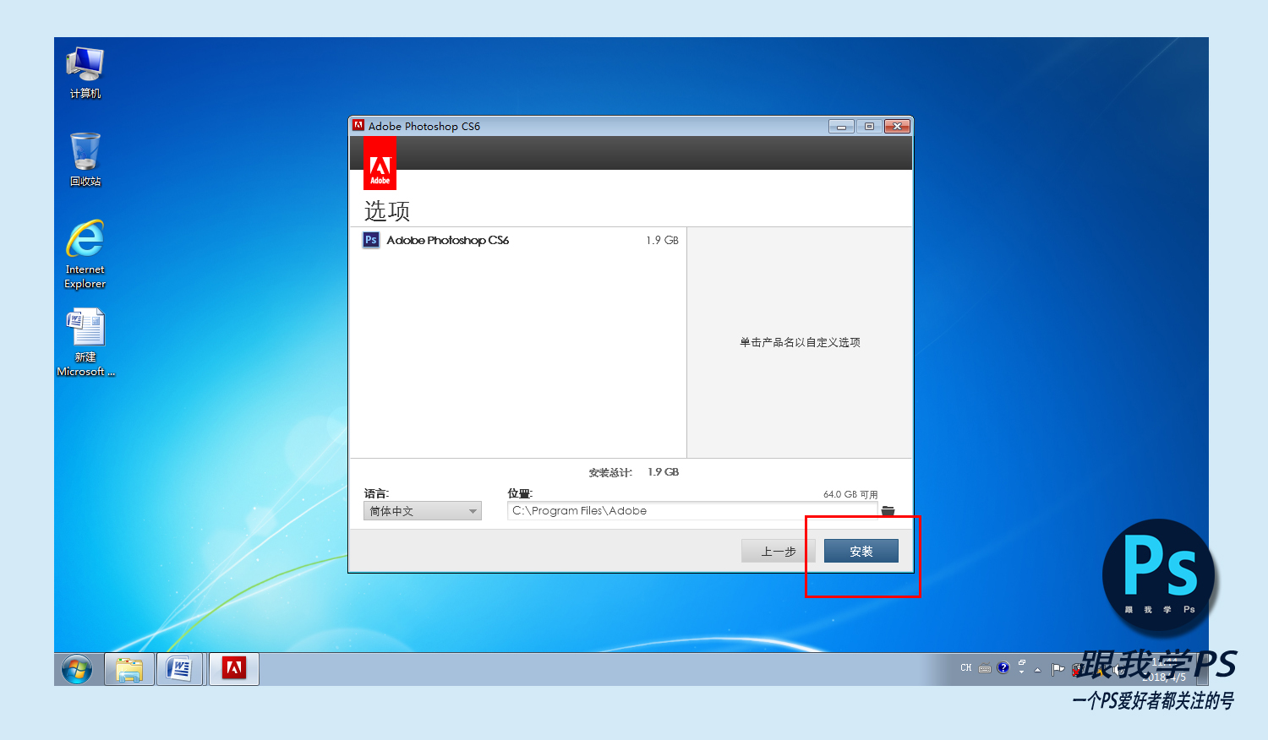Start installation with the 安装 button
The image size is (1268, 740).
tap(861, 551)
